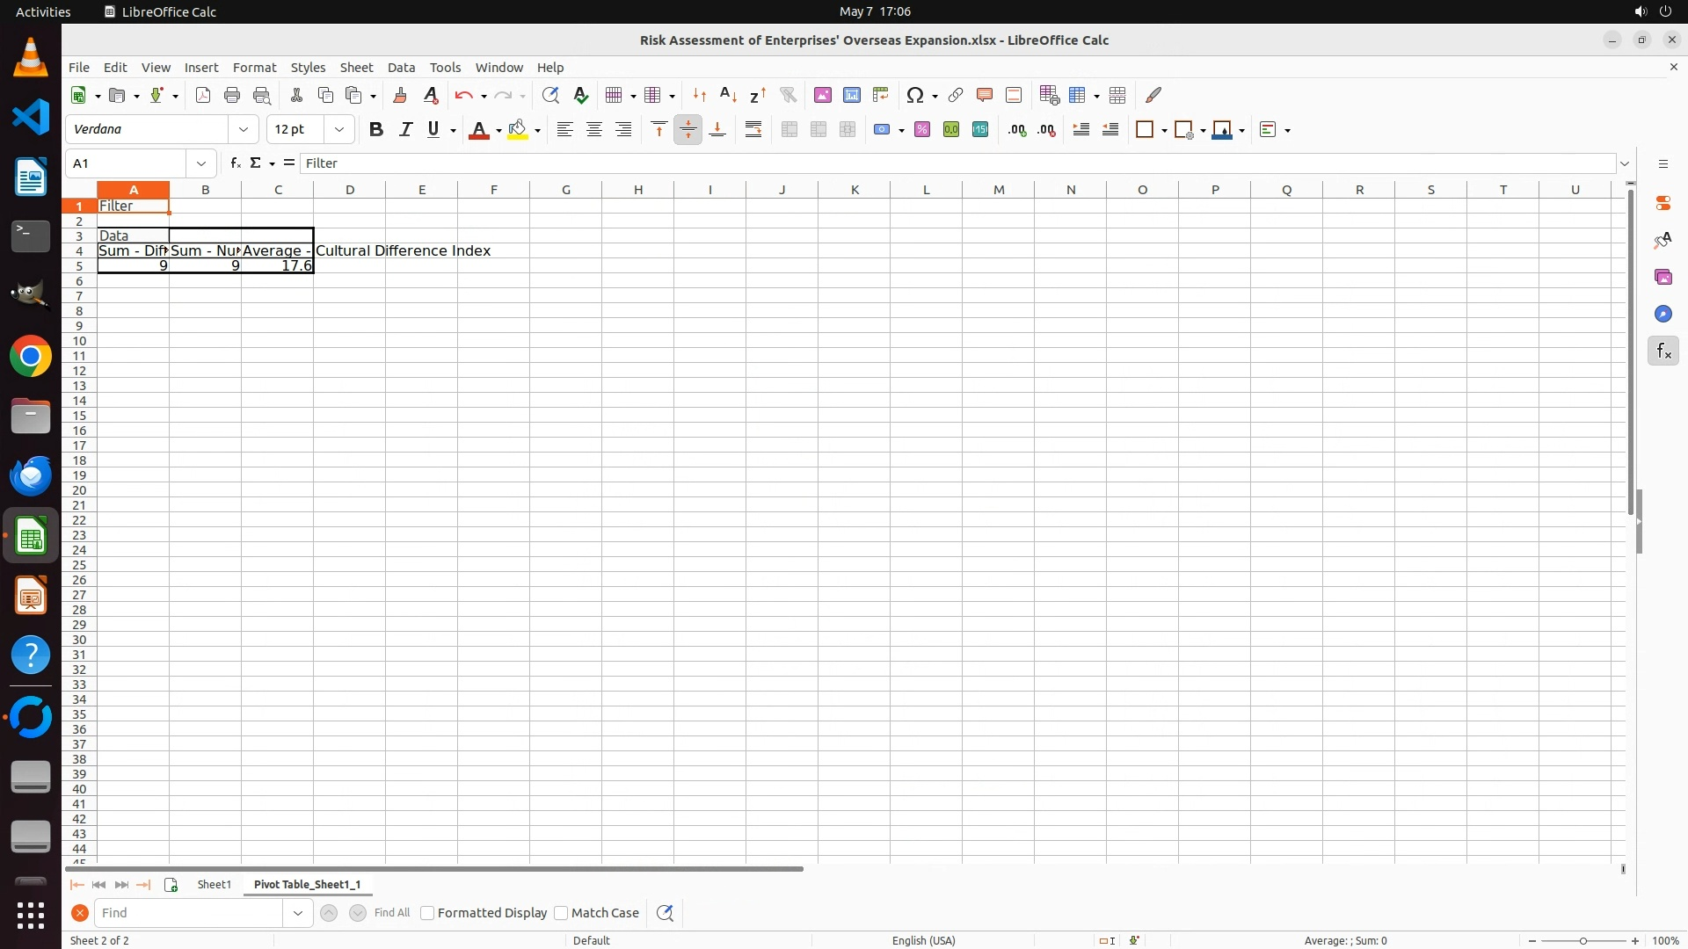The height and width of the screenshot is (949, 1688).
Task: Click the AutoFilter icon
Action: tap(788, 95)
